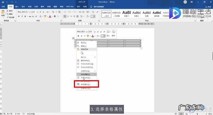Viewport: 213px width, 115px height.
Task: Click the Keep Text Only paste option icon
Action: tap(82, 53)
